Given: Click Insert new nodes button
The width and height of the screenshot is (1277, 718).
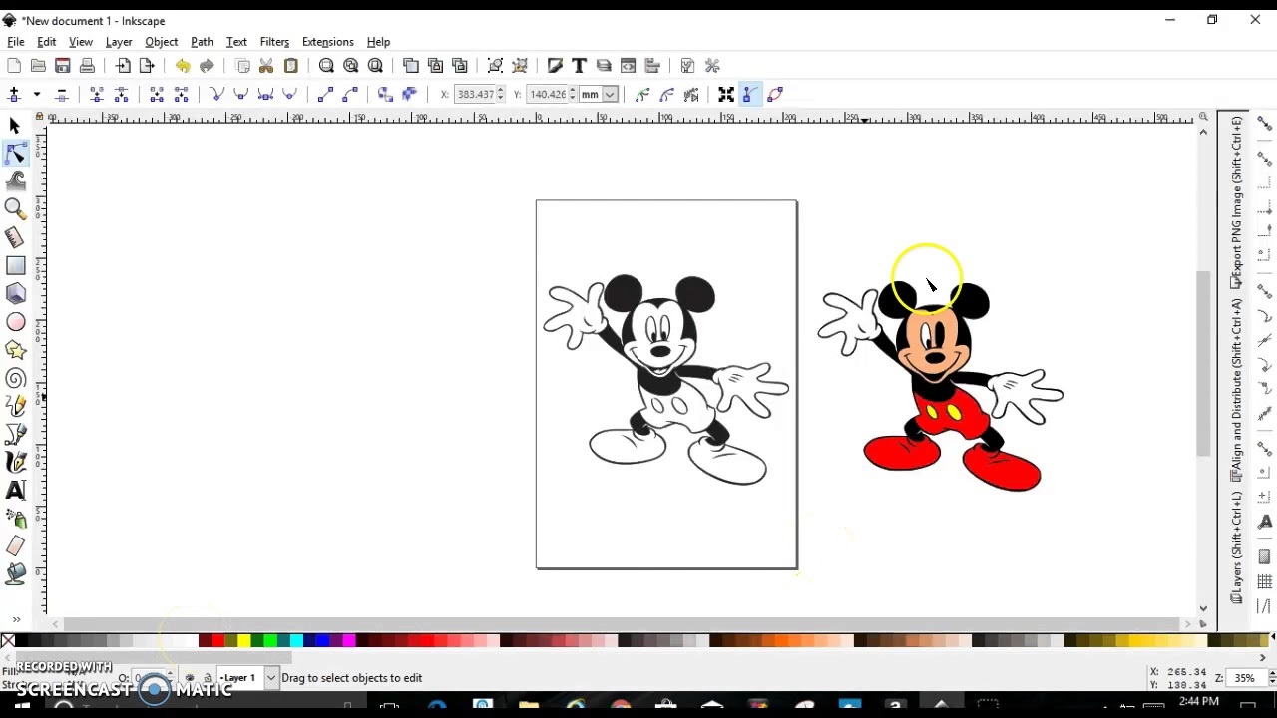Looking at the screenshot, I should [15, 94].
